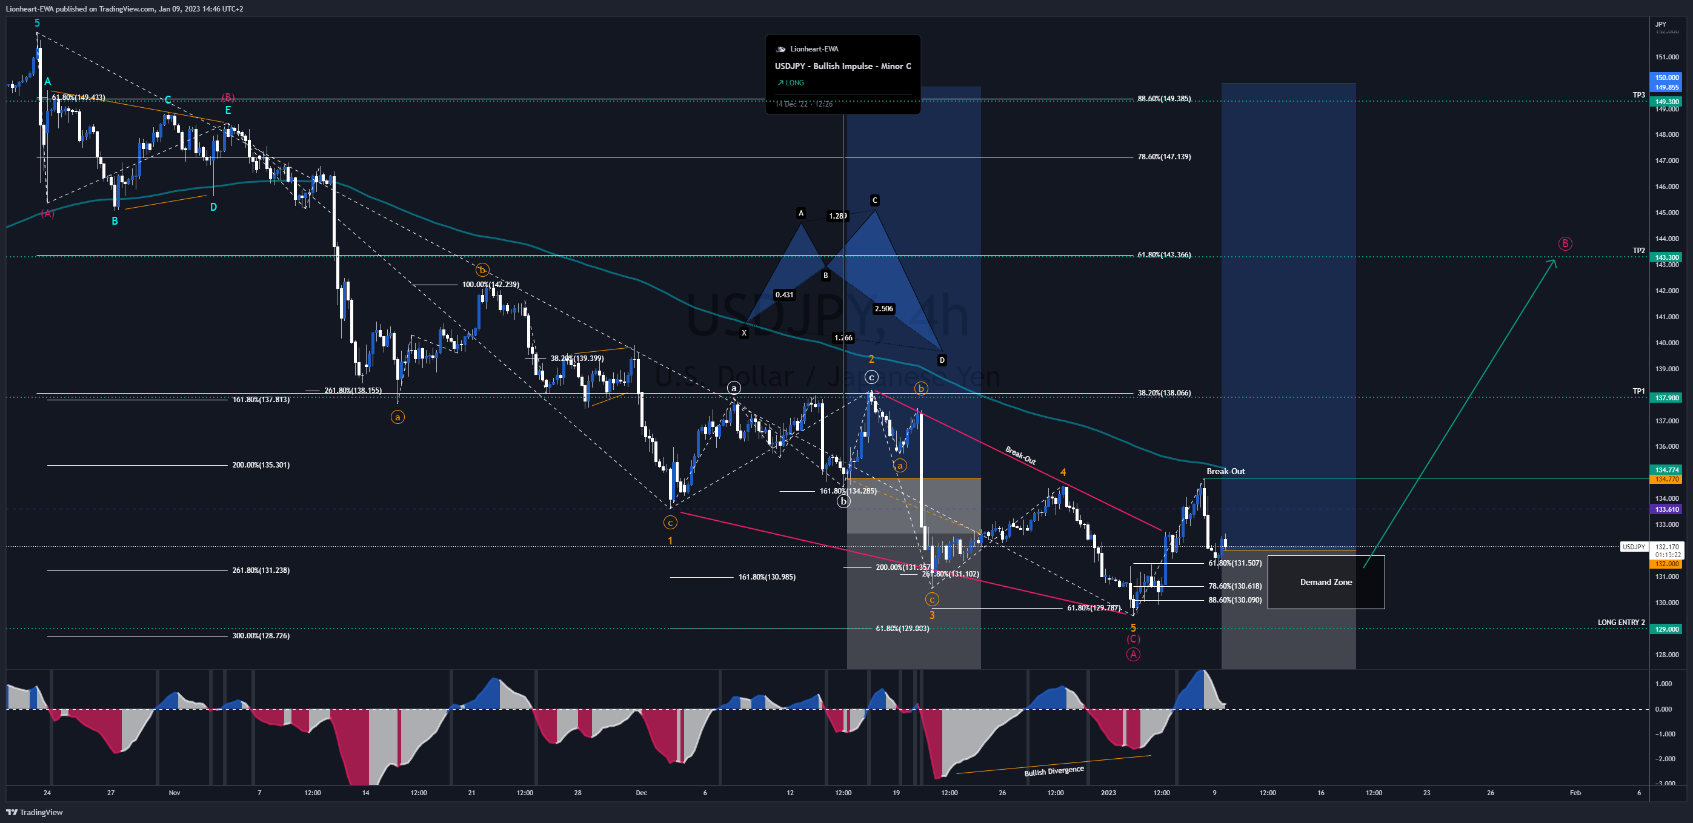Click the 'Dec' date label on time axis
The image size is (1693, 823).
(642, 793)
